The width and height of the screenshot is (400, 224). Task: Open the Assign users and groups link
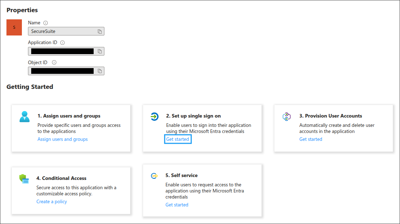pyautogui.click(x=62, y=139)
